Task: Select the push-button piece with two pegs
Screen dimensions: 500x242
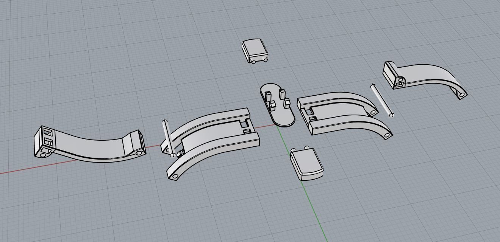Action: (x=307, y=163)
